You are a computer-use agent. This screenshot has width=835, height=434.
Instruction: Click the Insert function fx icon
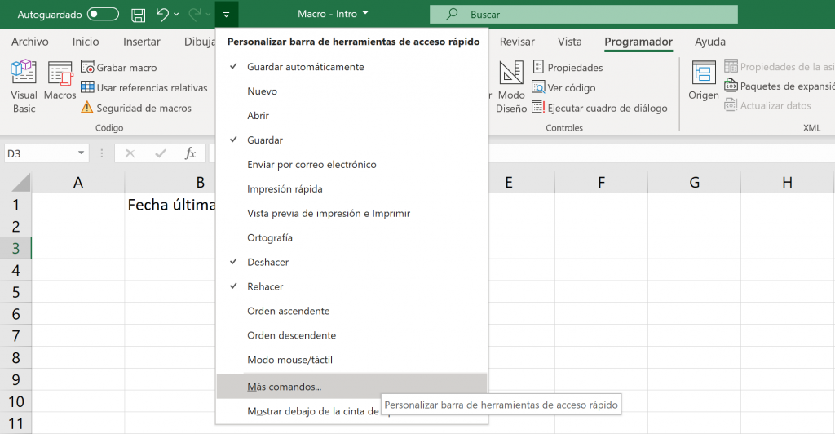(x=190, y=153)
